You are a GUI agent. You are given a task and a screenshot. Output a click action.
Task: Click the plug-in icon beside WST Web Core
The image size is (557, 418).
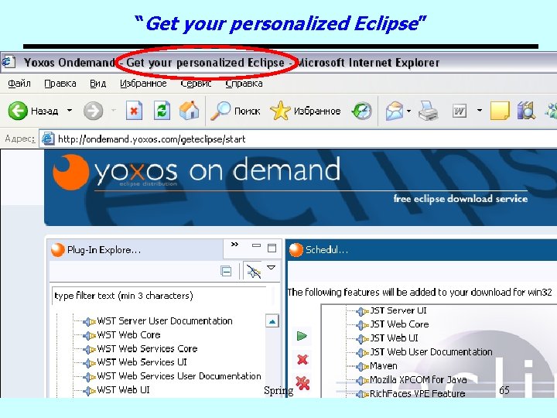[89, 335]
